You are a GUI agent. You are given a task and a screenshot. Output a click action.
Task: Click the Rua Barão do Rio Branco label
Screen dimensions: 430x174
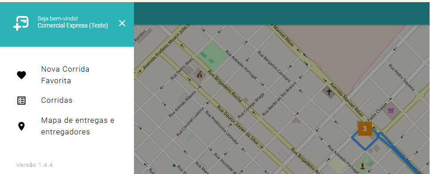pos(279,99)
